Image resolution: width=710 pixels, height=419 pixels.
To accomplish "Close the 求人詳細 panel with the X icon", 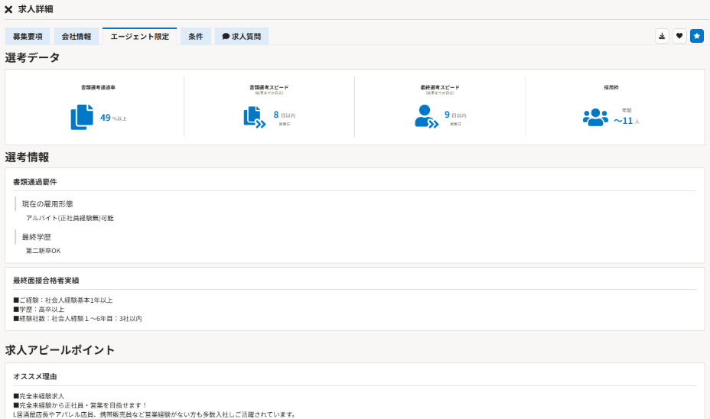I will click(8, 9).
